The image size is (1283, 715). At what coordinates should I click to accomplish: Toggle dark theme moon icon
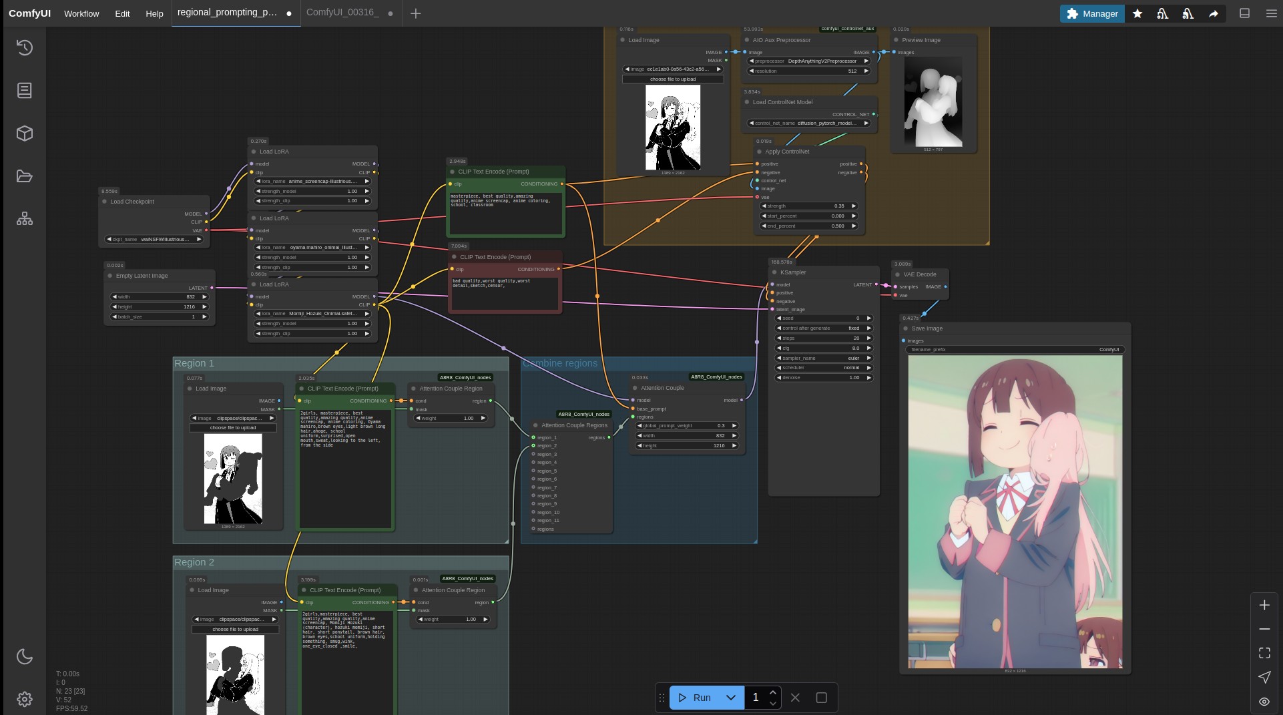tap(25, 656)
